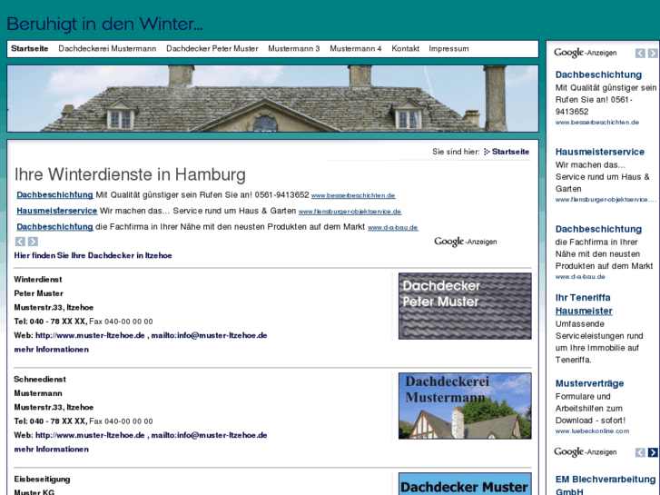Visit www.besserbeschichten.de link in main content

353,195
